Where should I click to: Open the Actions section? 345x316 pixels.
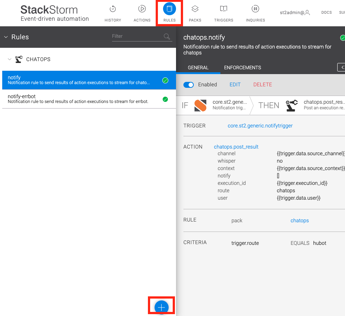[x=142, y=13]
